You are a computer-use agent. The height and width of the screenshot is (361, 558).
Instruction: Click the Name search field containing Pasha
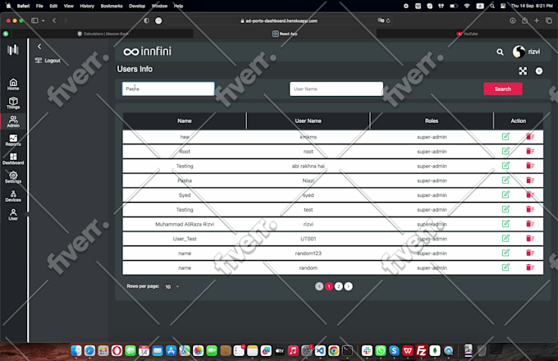(x=168, y=89)
